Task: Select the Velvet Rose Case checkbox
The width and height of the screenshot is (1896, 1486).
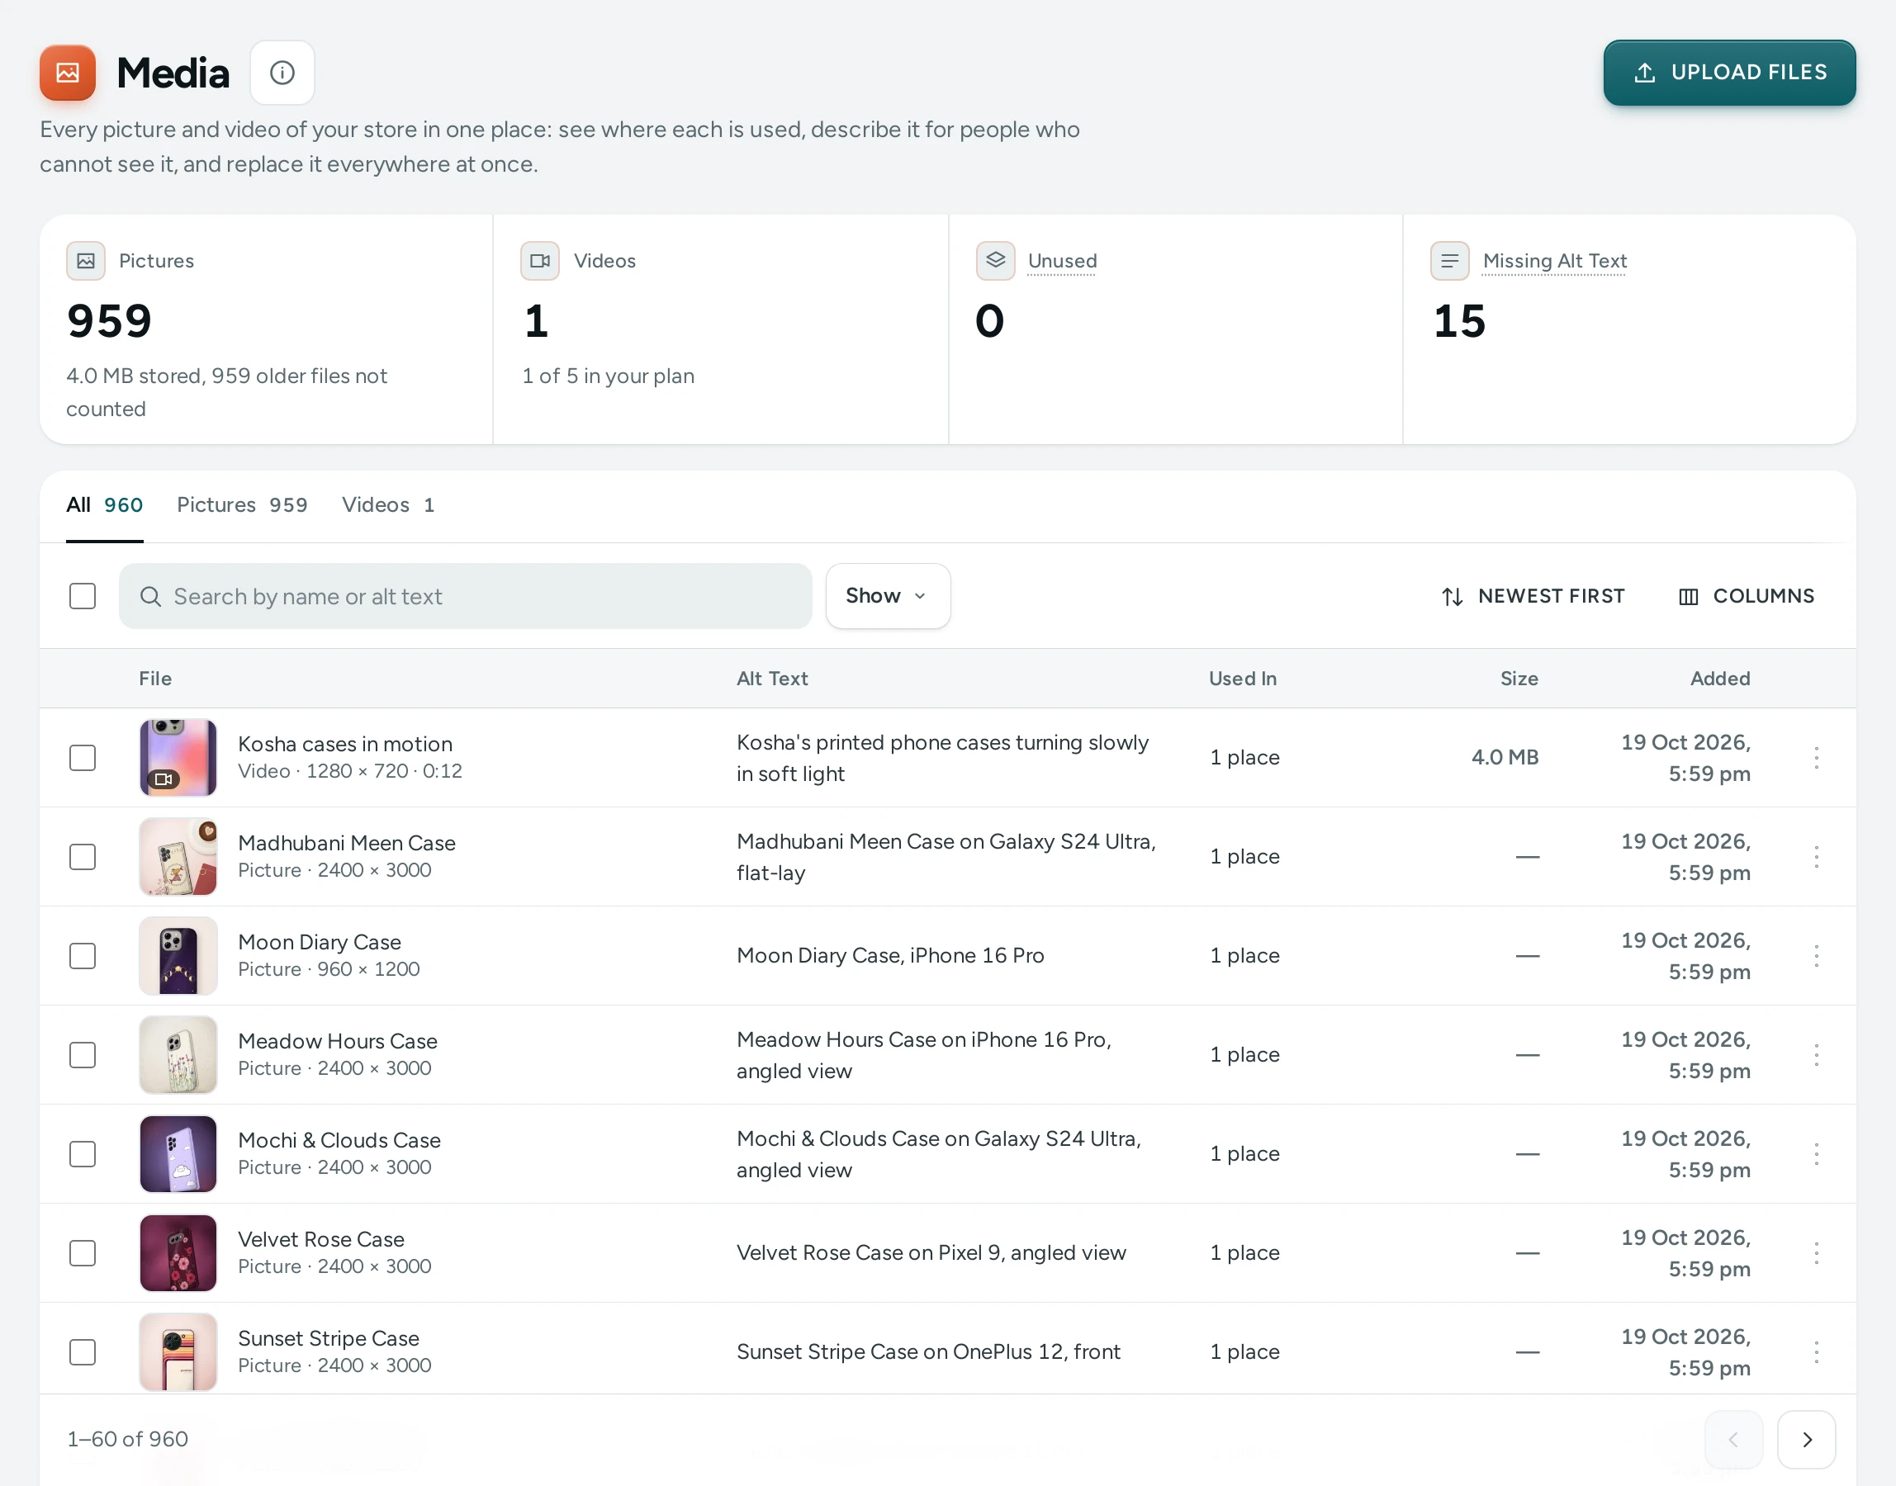Action: tap(83, 1253)
